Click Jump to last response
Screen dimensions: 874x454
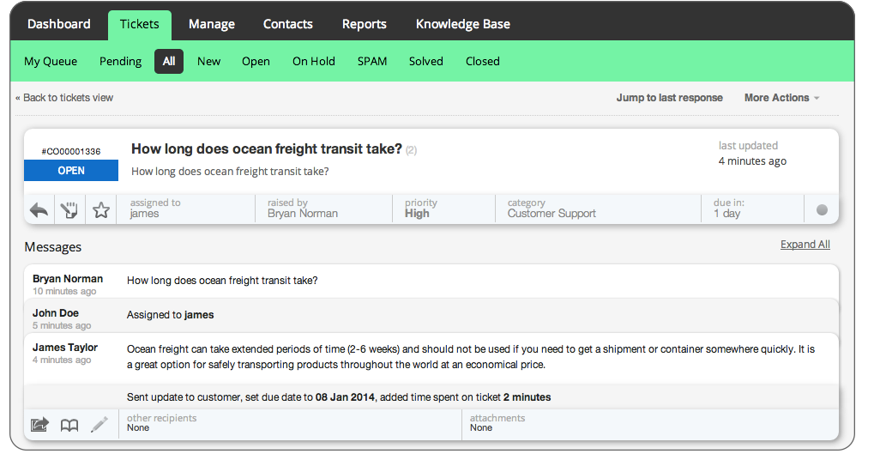point(669,98)
